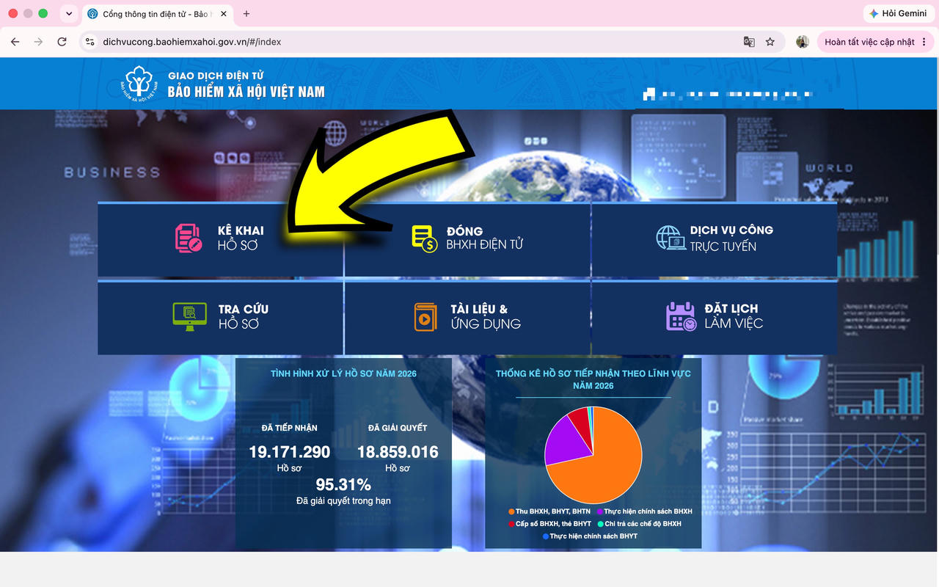The height and width of the screenshot is (587, 939).
Task: Click the TÌNH HÌNH XỬ LÝ HỒ SƠ NĂM 2026 heading
Action: (x=343, y=373)
